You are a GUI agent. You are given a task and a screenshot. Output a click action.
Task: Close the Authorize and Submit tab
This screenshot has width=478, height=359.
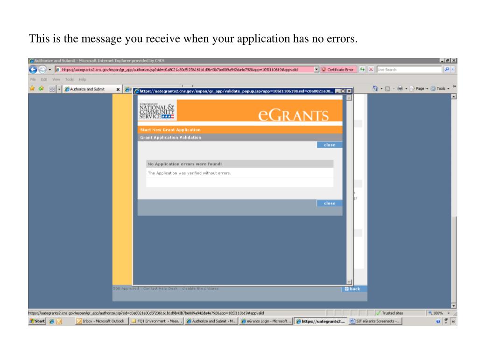(118, 89)
